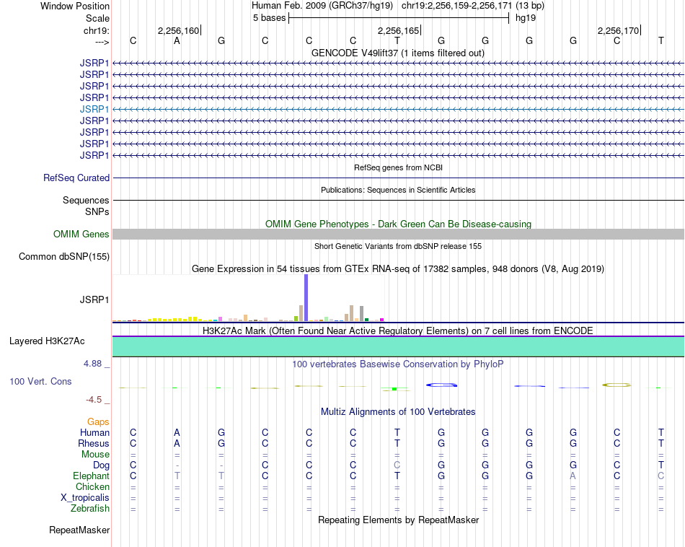The width and height of the screenshot is (685, 547).
Task: Click the RepeatMasker track label
Action: tap(79, 530)
